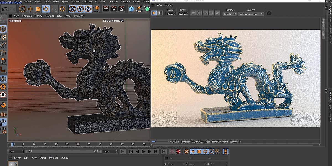Open the active camera dropdown
The image size is (332, 166).
coord(251,14)
